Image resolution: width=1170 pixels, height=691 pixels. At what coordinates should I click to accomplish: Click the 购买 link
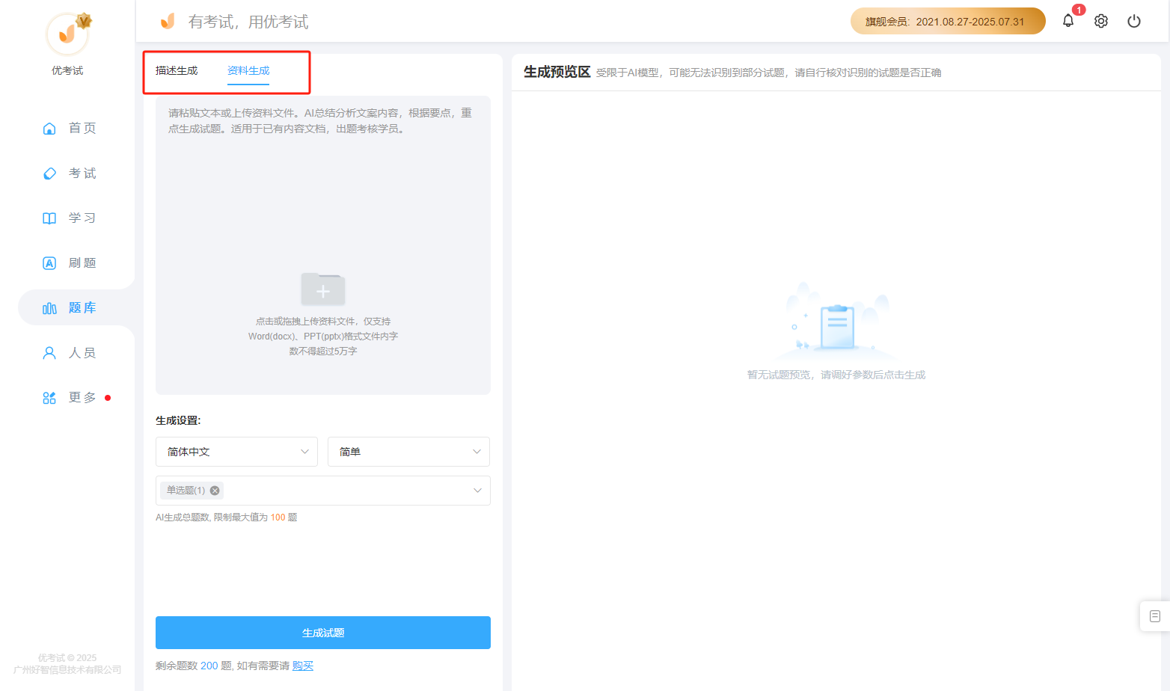(x=303, y=666)
